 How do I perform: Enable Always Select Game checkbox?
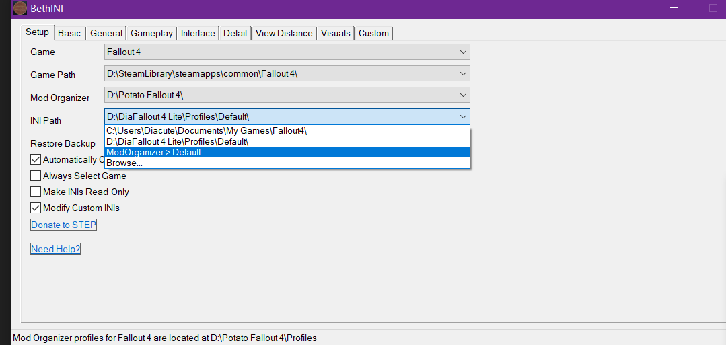(x=36, y=176)
